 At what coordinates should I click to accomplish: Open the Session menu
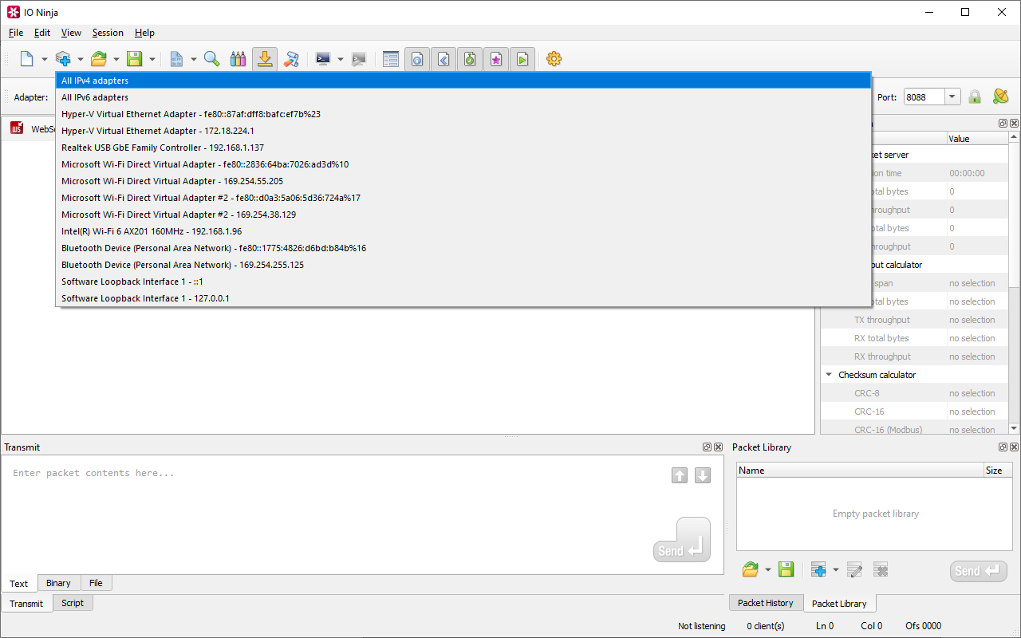point(108,33)
